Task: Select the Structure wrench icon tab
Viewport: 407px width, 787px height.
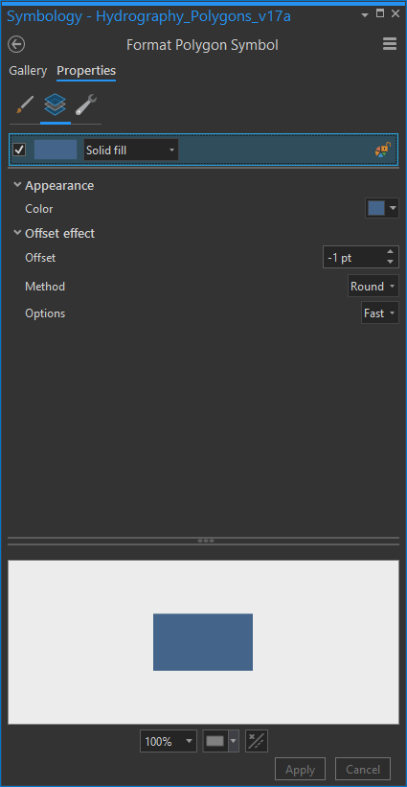Action: point(86,104)
